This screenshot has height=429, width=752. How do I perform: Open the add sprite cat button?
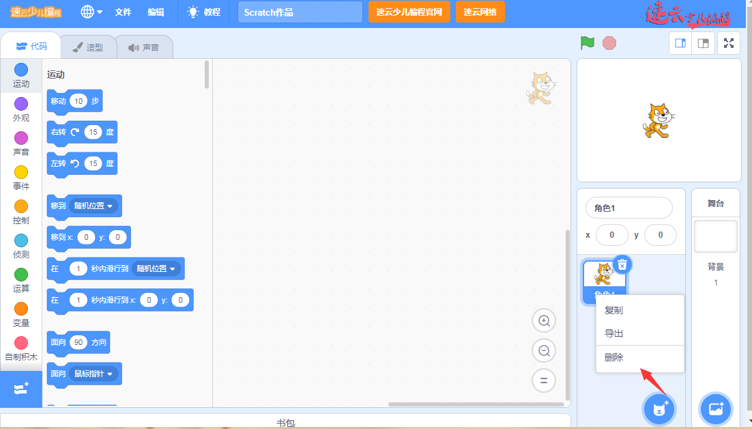point(659,409)
